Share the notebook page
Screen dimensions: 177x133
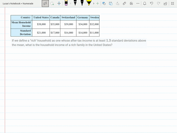tap(165, 3)
